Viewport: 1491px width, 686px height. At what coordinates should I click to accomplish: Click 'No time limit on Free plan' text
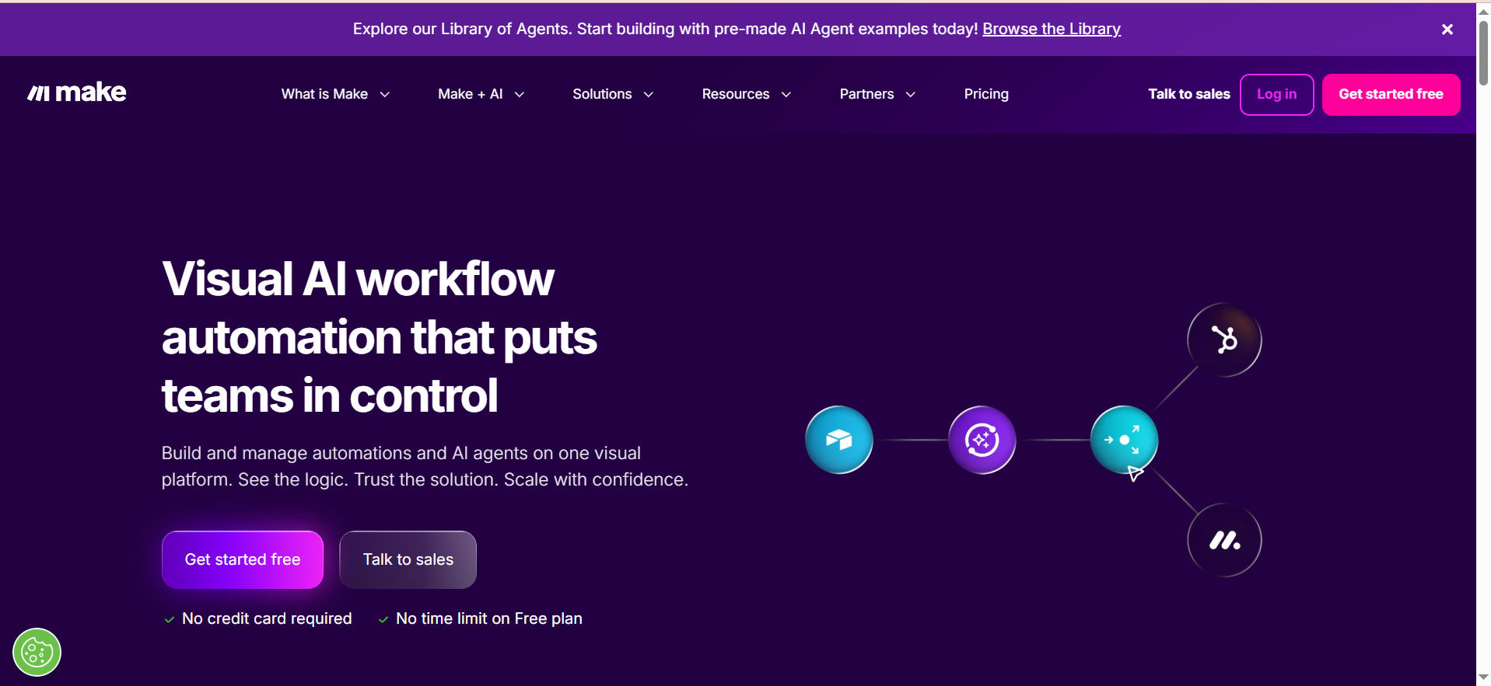(489, 618)
